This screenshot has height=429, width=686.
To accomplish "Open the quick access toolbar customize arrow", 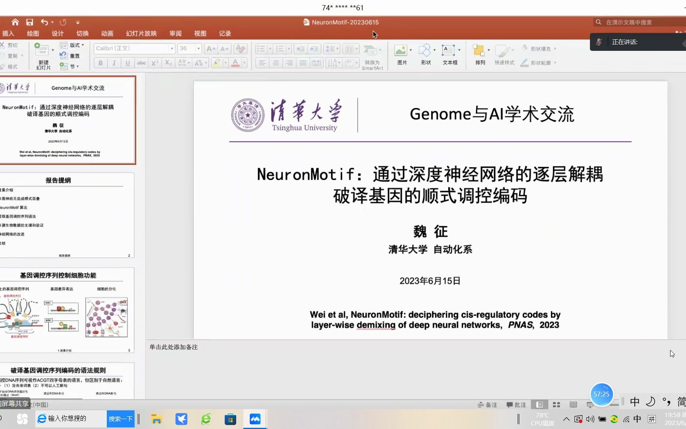I will [78, 23].
